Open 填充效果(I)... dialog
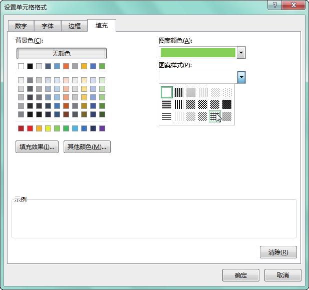 point(37,147)
